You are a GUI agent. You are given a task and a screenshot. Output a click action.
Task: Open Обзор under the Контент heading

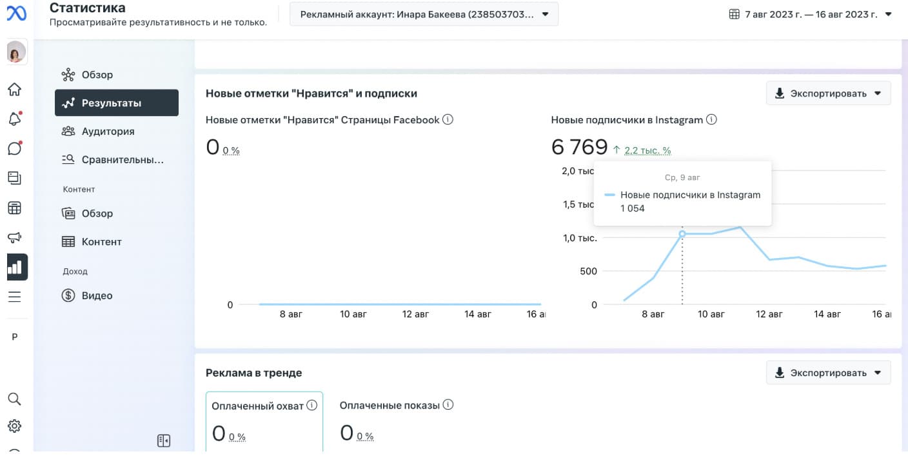tap(116, 214)
